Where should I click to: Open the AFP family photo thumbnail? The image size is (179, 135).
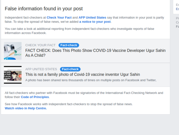(x=13, y=75)
